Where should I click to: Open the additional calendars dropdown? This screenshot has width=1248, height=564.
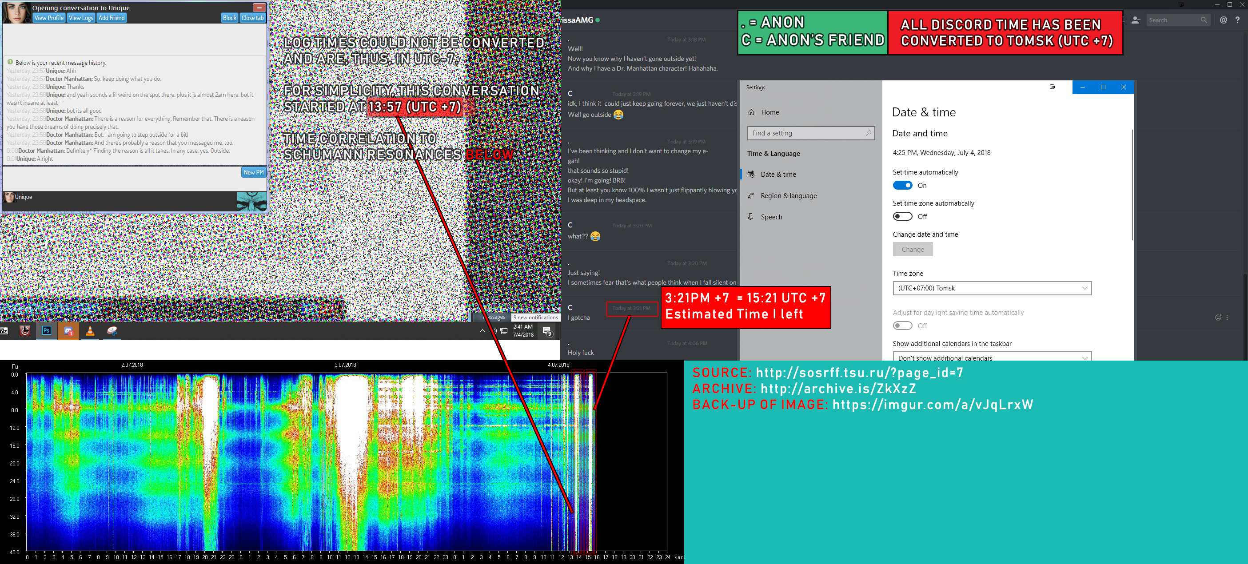pyautogui.click(x=992, y=357)
